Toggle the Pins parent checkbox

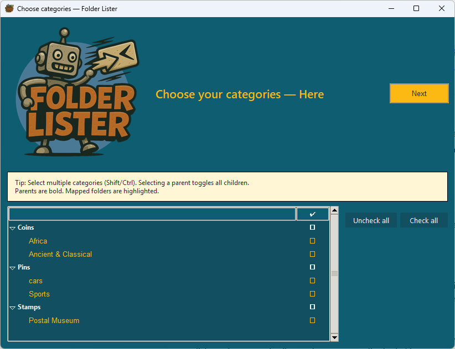(x=312, y=267)
